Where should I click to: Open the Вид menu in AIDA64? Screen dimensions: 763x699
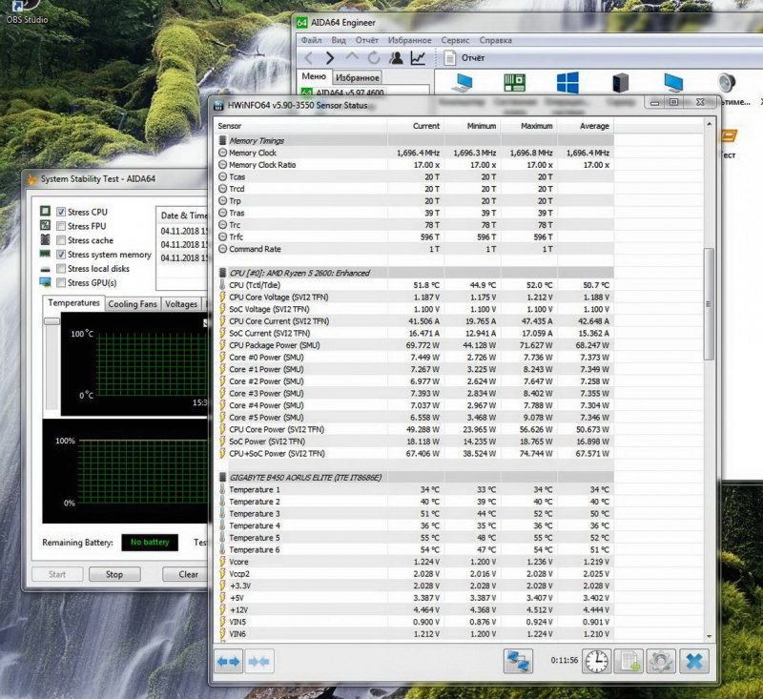click(x=339, y=40)
